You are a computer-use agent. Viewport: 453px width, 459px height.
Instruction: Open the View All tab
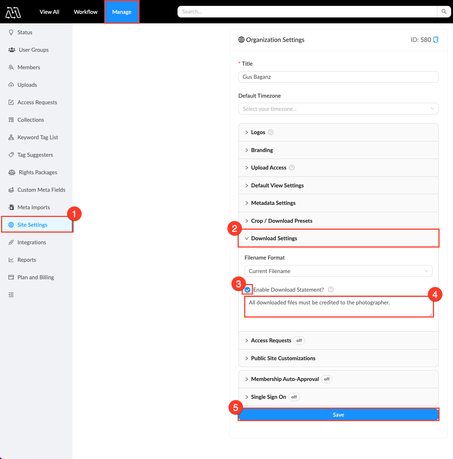(49, 12)
